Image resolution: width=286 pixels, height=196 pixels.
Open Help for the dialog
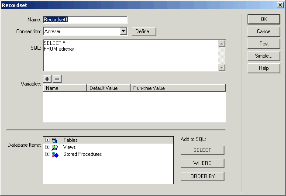tap(264, 68)
